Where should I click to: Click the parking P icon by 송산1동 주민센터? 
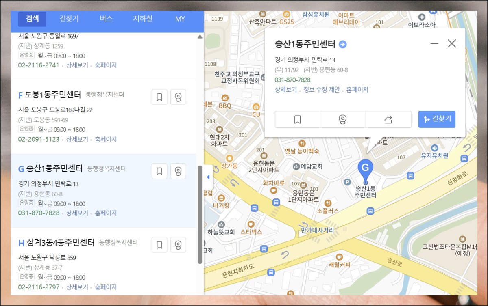point(347,182)
